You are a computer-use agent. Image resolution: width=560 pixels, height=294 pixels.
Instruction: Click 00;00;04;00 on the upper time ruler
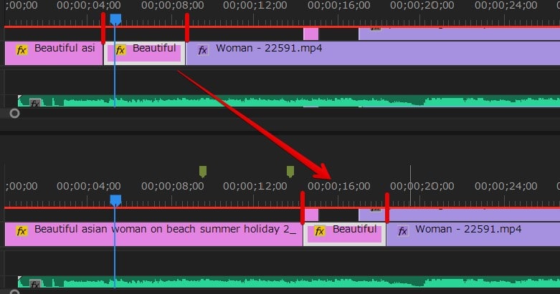[89, 5]
